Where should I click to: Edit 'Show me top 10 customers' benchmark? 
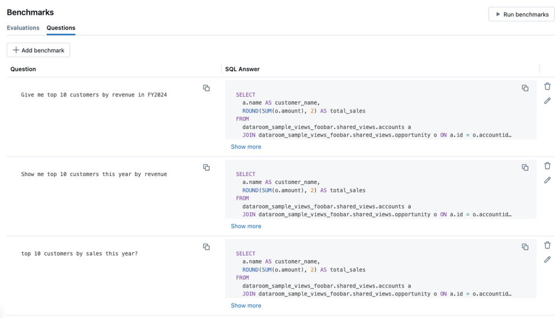(547, 181)
